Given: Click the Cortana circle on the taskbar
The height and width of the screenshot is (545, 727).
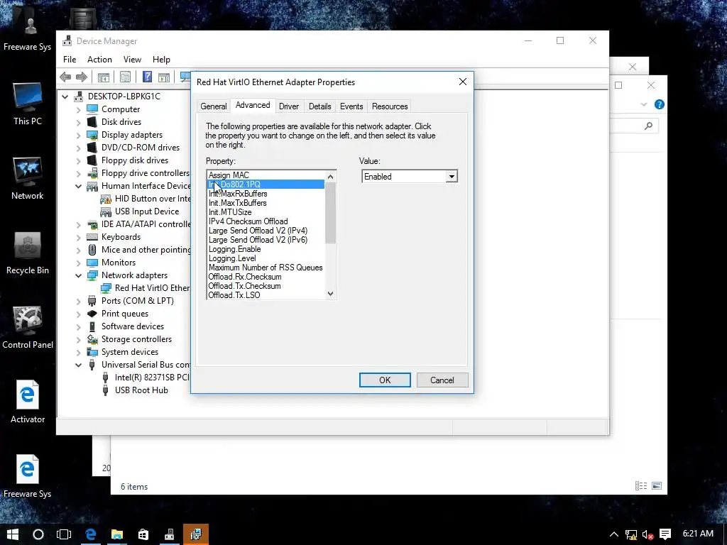Looking at the screenshot, I should (38, 534).
